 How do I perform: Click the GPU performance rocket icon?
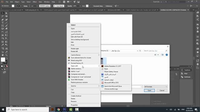[x=74, y=2]
